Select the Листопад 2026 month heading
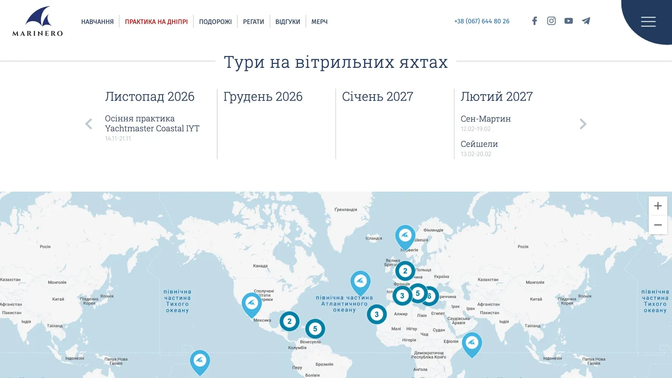This screenshot has height=378, width=672. coord(150,96)
